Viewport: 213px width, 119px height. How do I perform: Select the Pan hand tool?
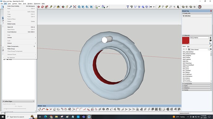67,7
